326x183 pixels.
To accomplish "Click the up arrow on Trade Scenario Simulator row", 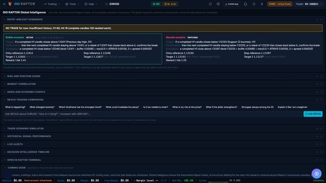I will pos(317,129).
